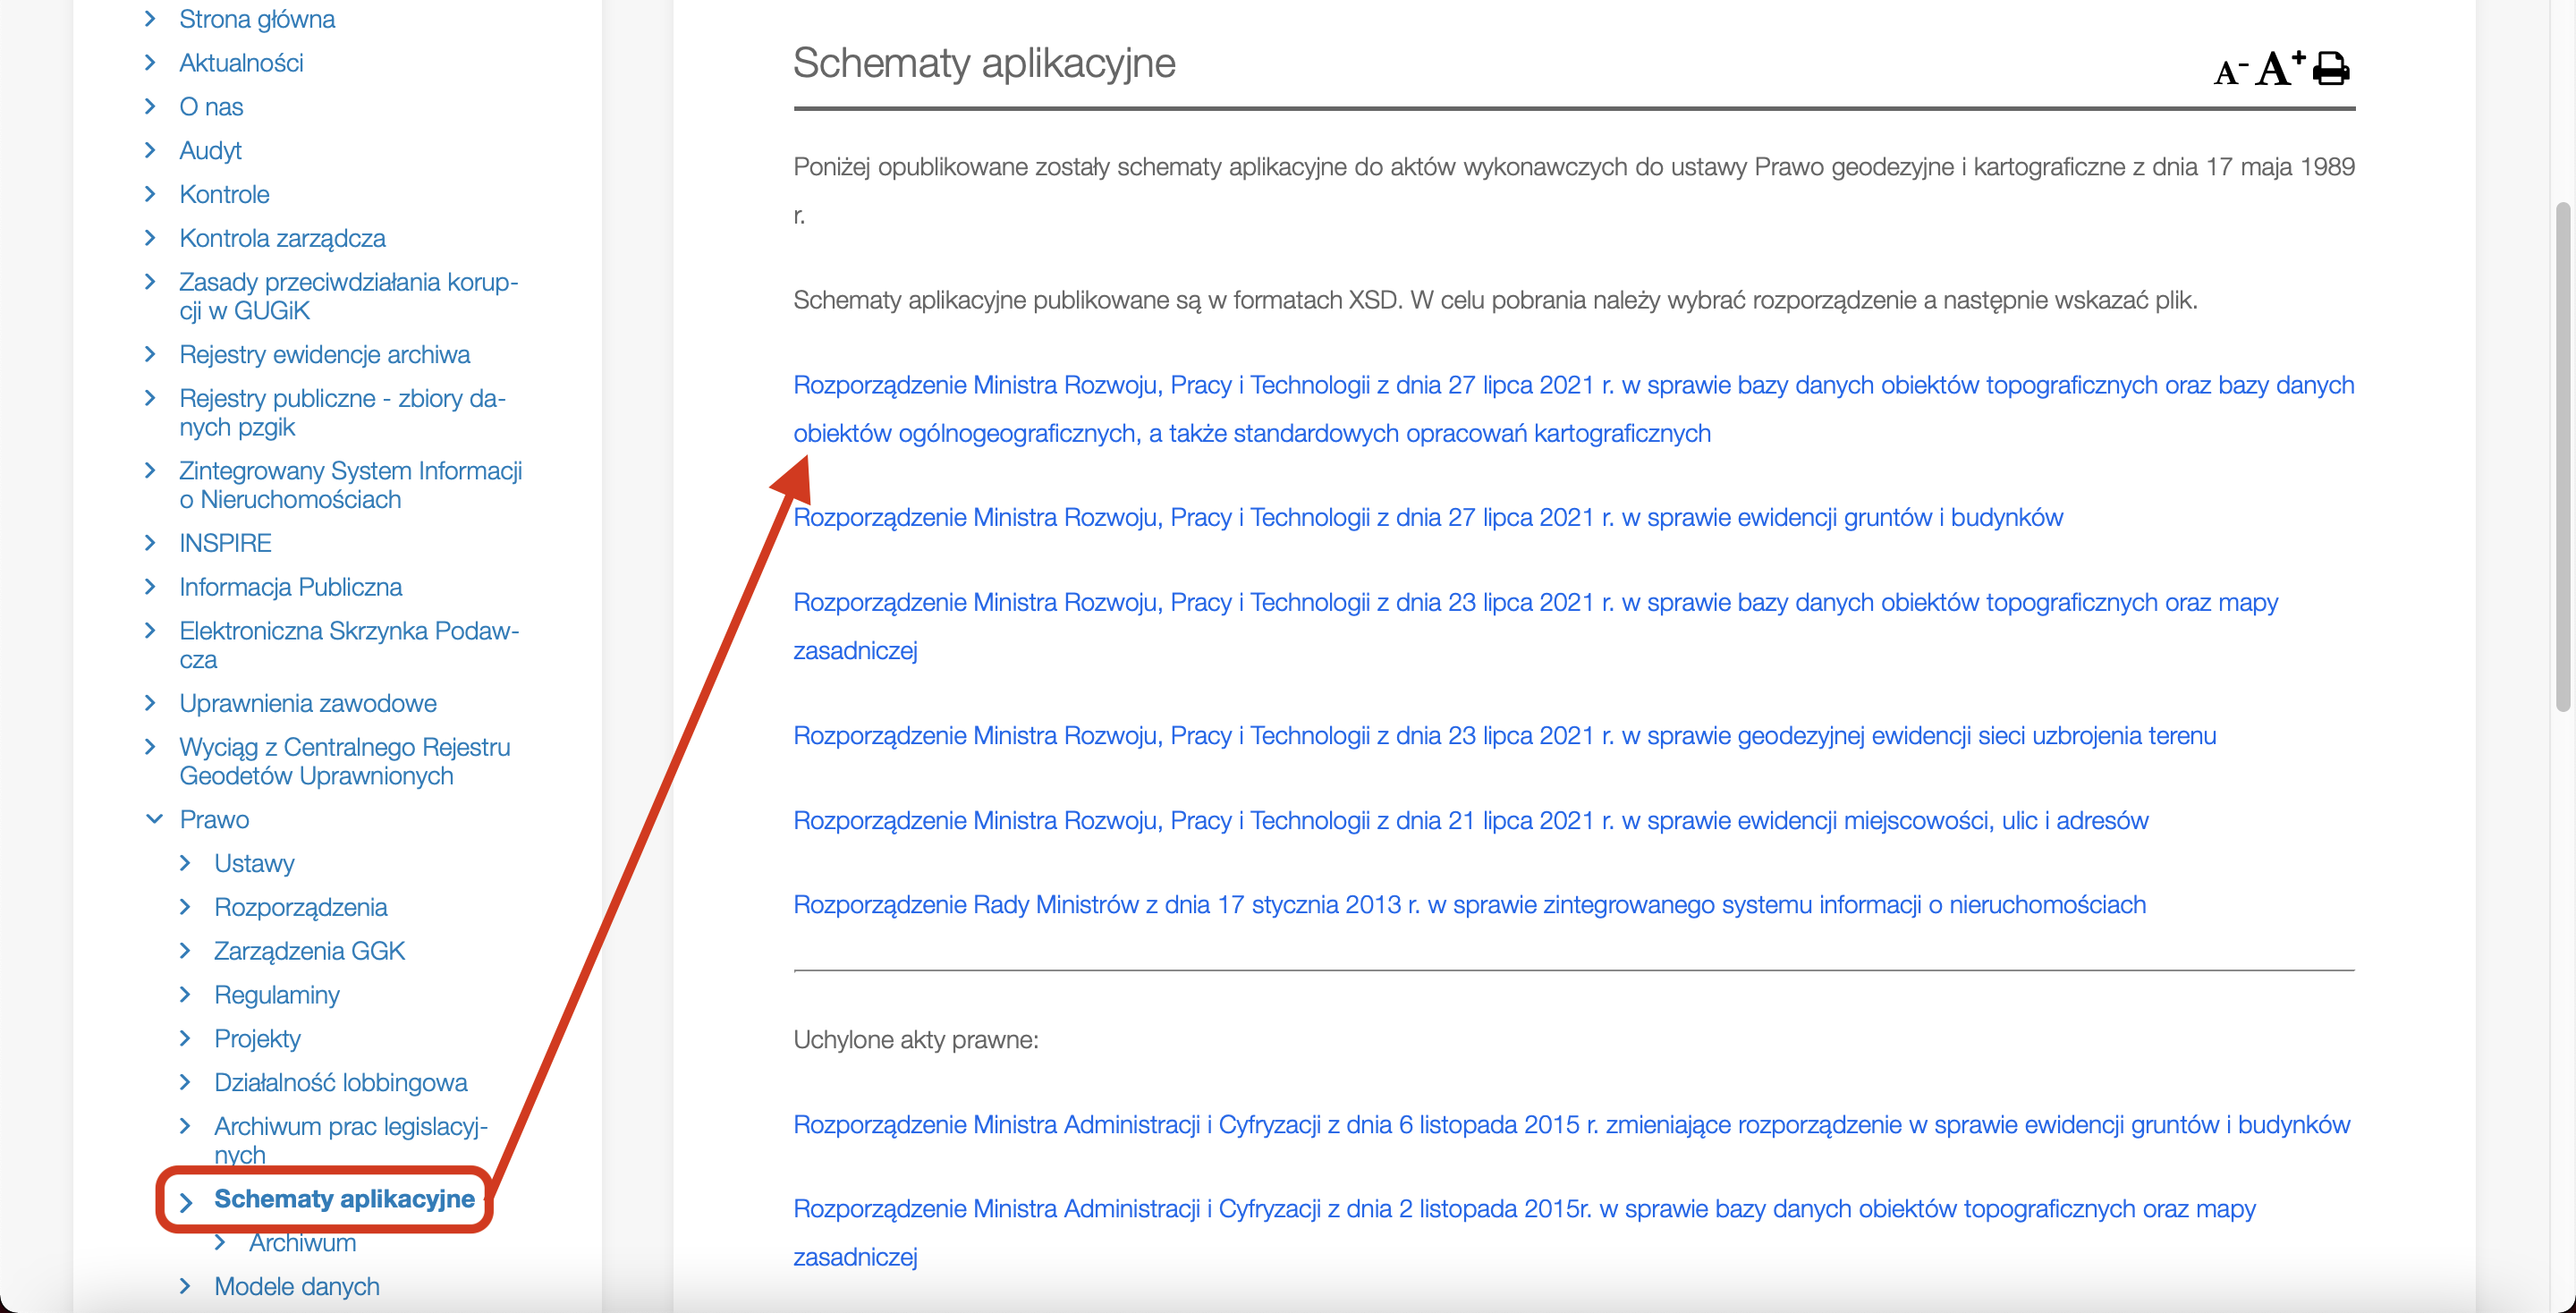
Task: Collapse the Prawo menu chevron
Action: click(154, 819)
